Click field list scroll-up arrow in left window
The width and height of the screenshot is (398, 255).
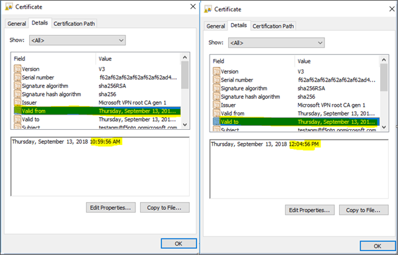(185, 57)
